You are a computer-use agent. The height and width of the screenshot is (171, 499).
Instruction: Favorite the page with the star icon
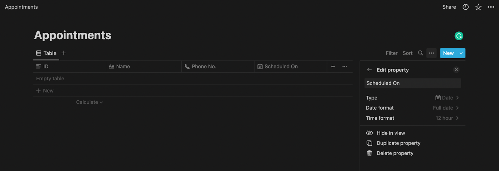pyautogui.click(x=478, y=7)
